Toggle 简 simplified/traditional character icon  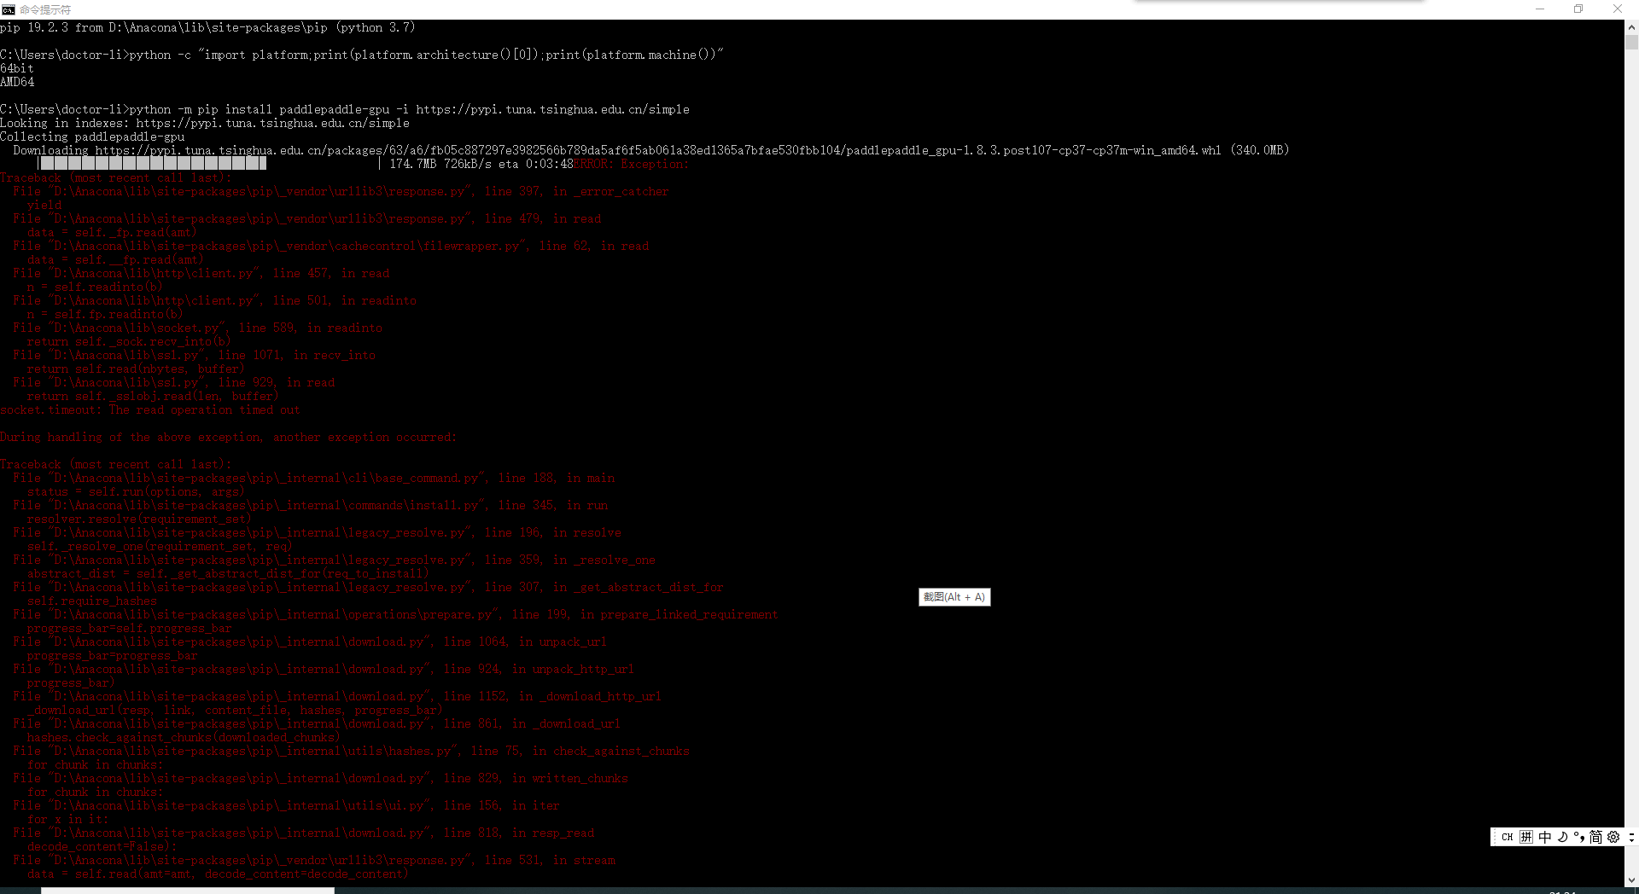(x=1595, y=837)
